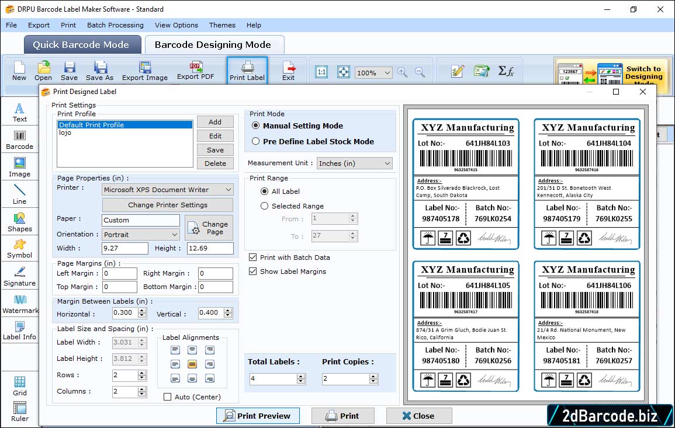
Task: Click the Print Label toolbar icon
Action: point(247,71)
